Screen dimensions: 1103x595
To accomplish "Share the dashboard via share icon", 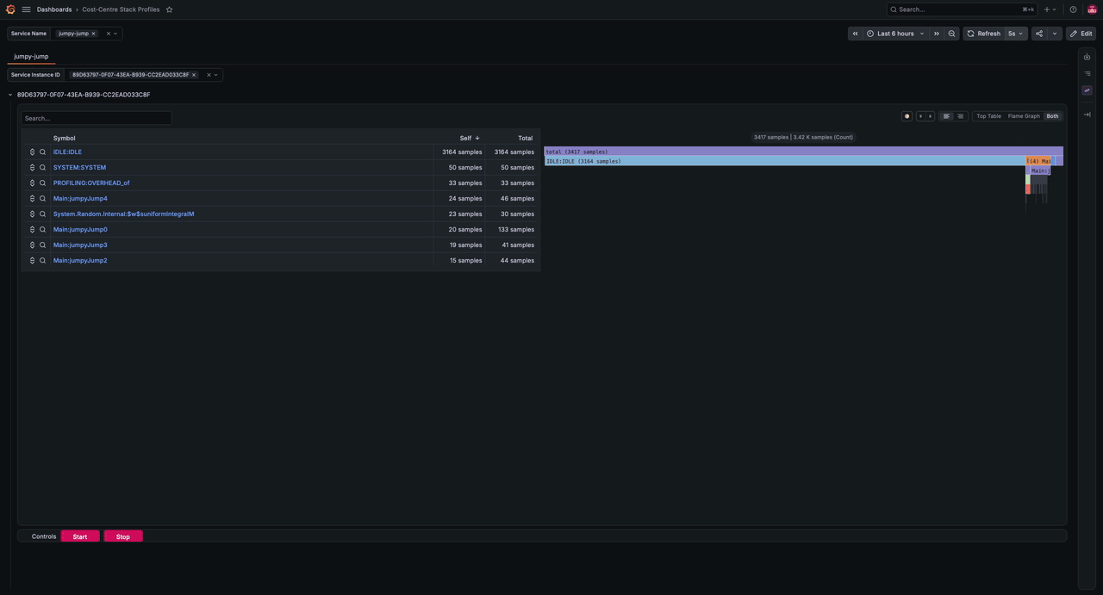I will [1039, 34].
